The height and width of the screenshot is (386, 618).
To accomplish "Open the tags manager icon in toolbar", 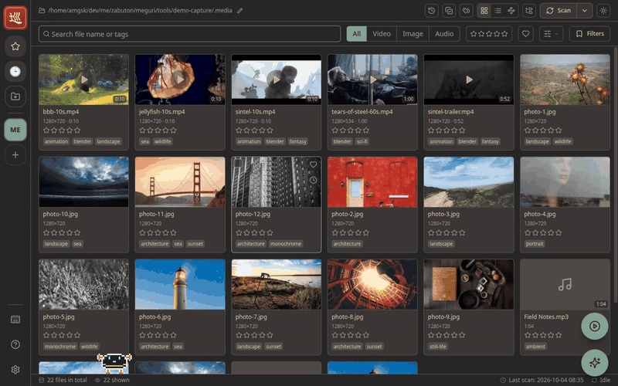I will [x=467, y=11].
